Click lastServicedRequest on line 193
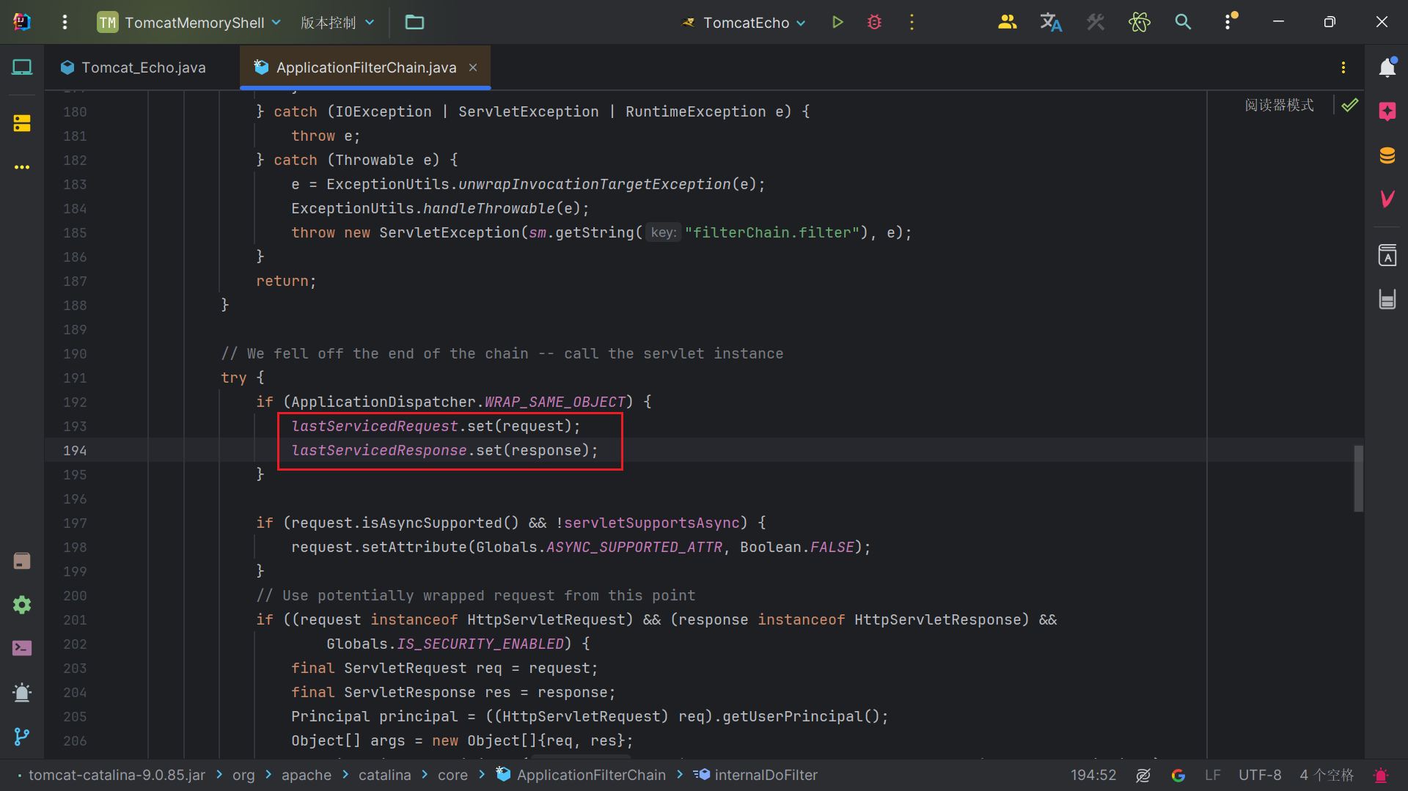Screen dimensions: 1408x791 pos(375,426)
